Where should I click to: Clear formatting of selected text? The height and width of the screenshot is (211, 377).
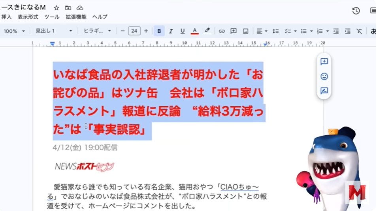click(x=359, y=31)
